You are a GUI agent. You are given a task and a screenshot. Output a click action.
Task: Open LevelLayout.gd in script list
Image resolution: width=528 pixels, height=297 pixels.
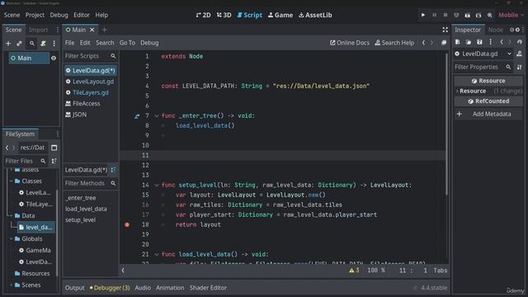90,82
